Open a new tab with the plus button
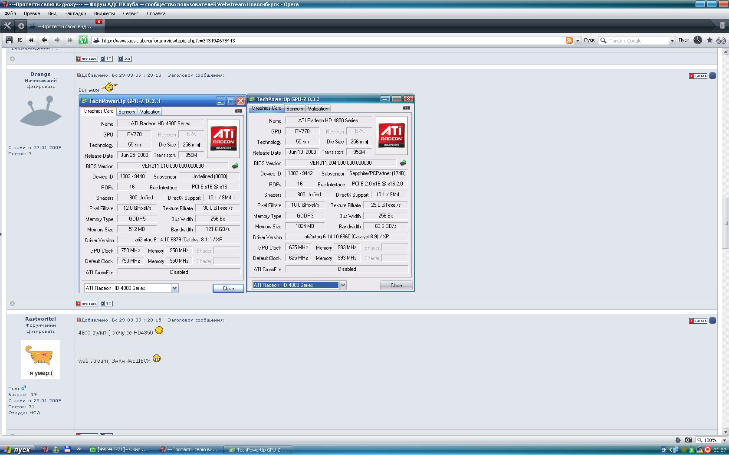Image resolution: width=729 pixels, height=455 pixels. click(21, 26)
